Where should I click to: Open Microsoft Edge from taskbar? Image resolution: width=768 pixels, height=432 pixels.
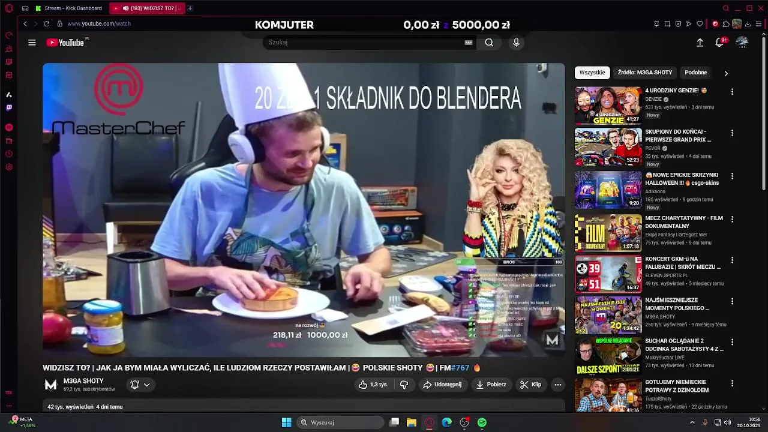click(x=446, y=422)
